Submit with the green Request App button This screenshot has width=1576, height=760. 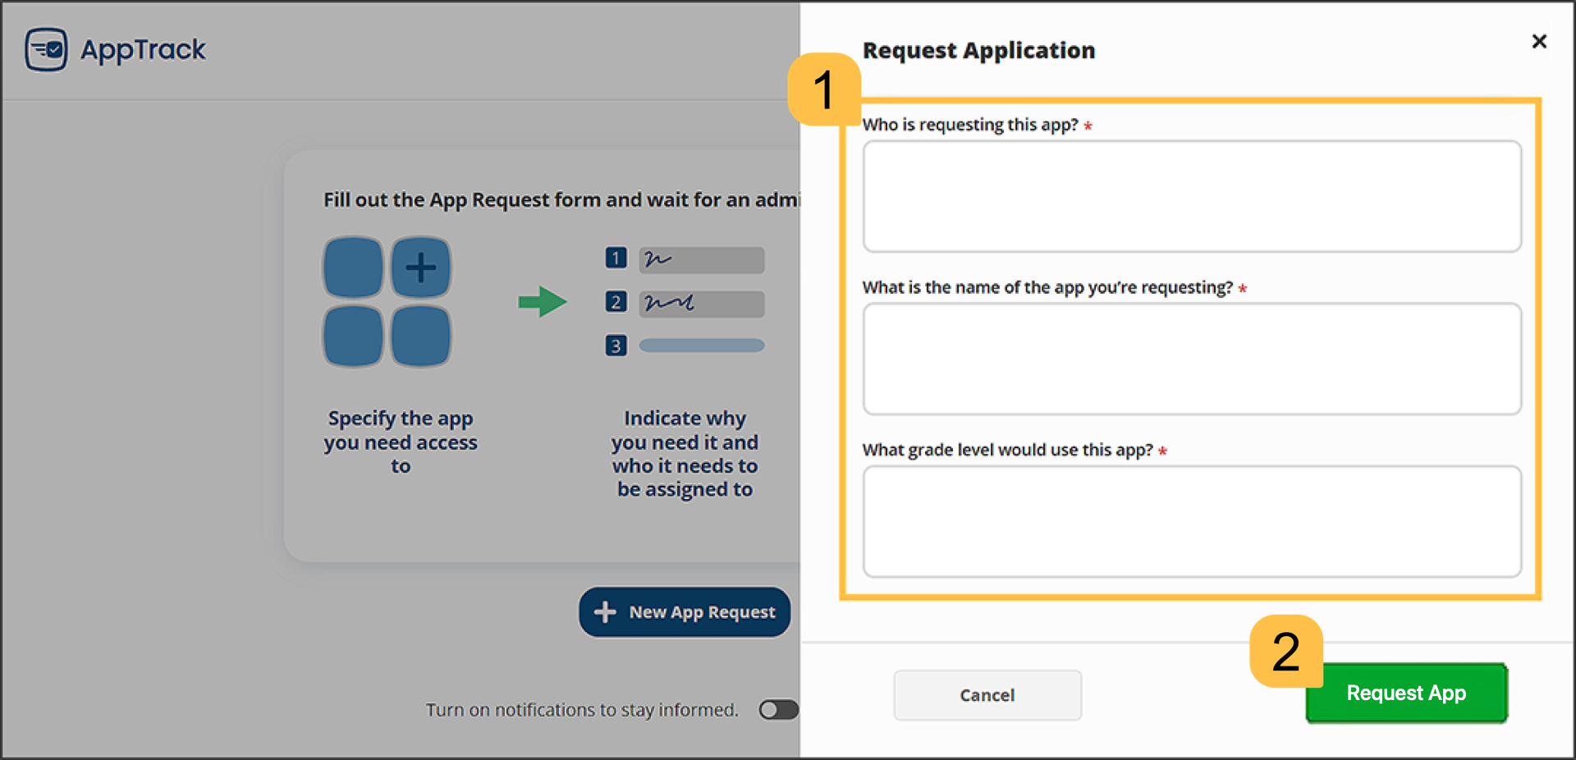pos(1406,694)
